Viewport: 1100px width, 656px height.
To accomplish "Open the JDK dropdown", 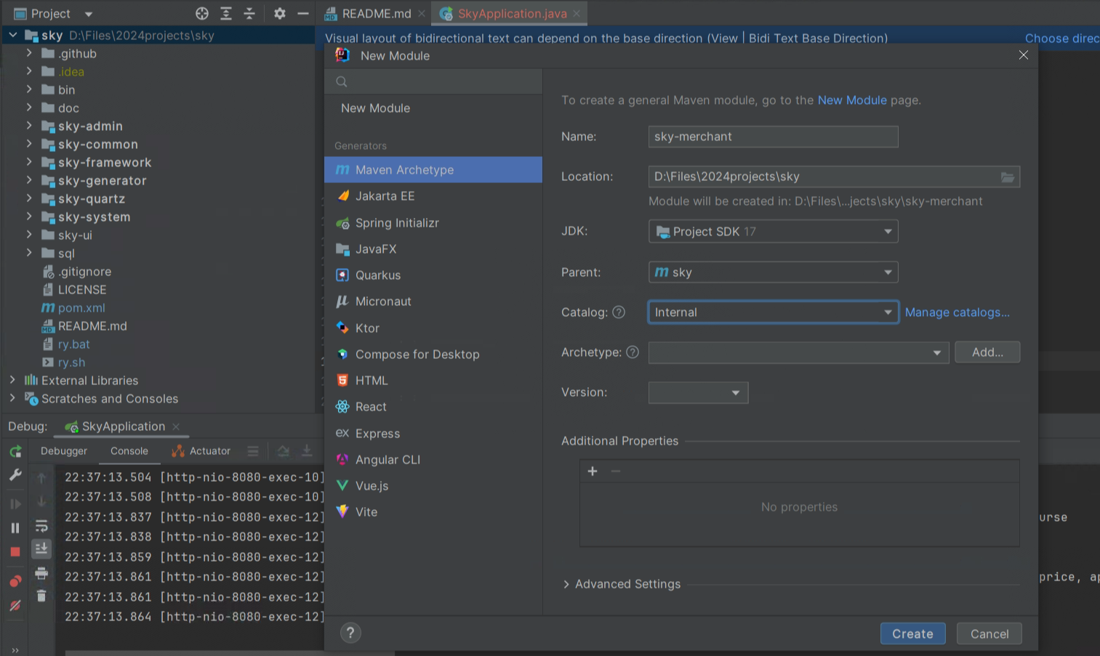I will pos(773,232).
